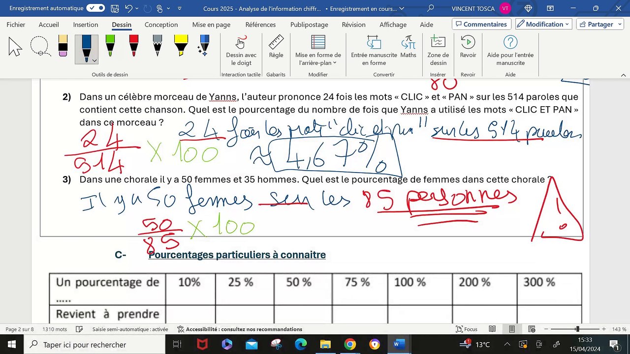Open the Publipostage tab
The width and height of the screenshot is (630, 354).
click(309, 25)
